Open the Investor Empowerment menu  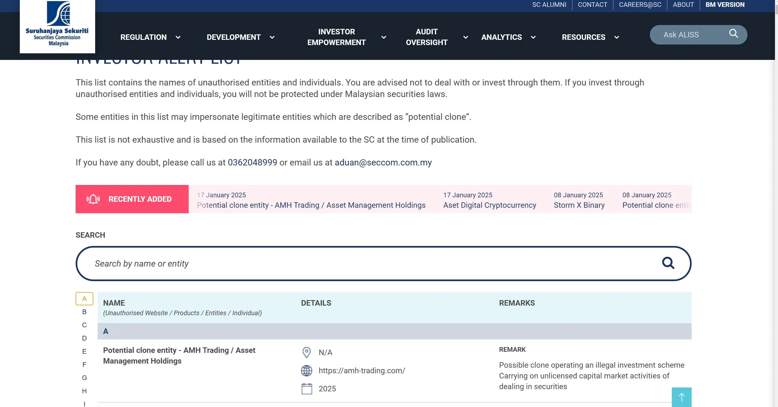336,37
